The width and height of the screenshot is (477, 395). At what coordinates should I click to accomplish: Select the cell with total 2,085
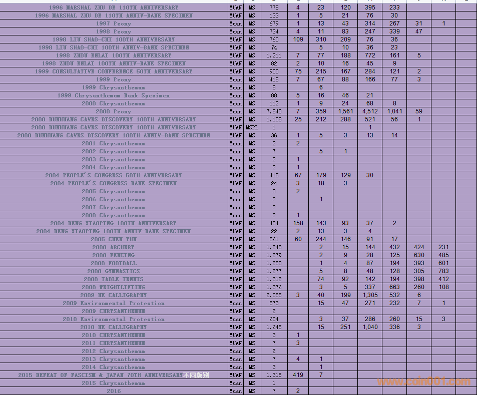[x=274, y=295]
